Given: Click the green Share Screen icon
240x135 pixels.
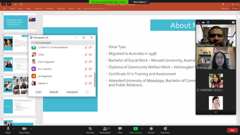Looking at the screenshot, I should [135, 129].
